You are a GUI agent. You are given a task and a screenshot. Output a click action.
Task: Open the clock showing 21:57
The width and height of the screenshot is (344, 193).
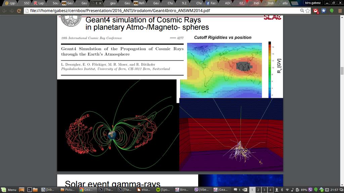(334, 190)
